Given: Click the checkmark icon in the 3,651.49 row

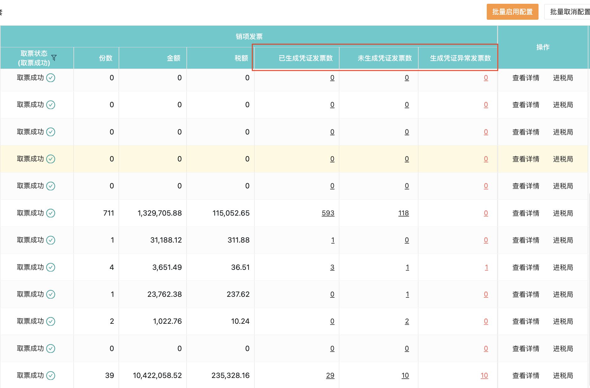Looking at the screenshot, I should pyautogui.click(x=51, y=267).
